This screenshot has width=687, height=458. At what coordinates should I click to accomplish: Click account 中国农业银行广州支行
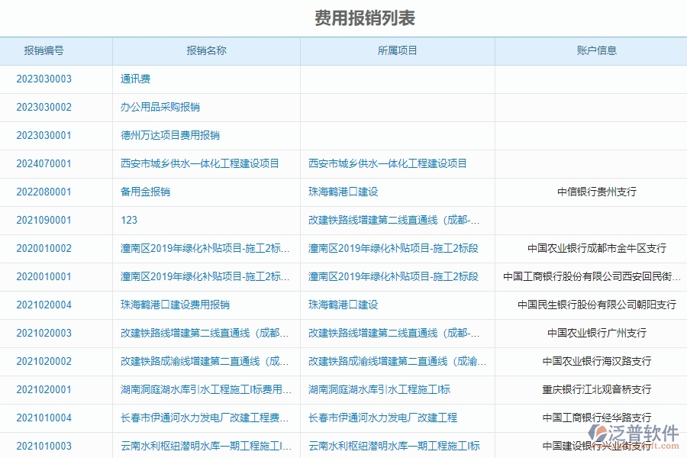point(596,333)
